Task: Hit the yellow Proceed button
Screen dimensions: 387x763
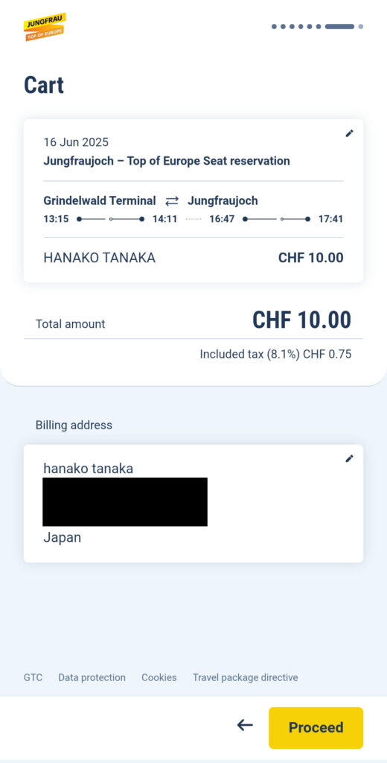Action: (x=316, y=727)
